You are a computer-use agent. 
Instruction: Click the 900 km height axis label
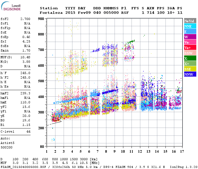[42, 19]
